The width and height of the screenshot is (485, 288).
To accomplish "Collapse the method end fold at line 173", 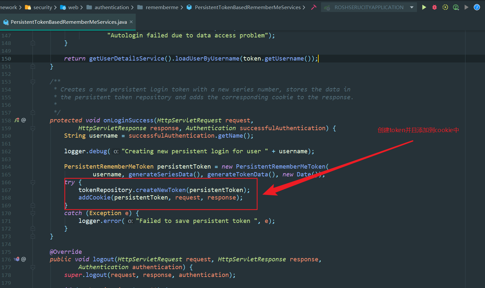I will point(33,236).
